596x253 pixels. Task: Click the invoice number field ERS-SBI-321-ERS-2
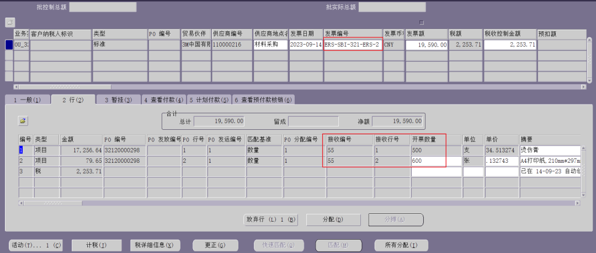point(352,45)
